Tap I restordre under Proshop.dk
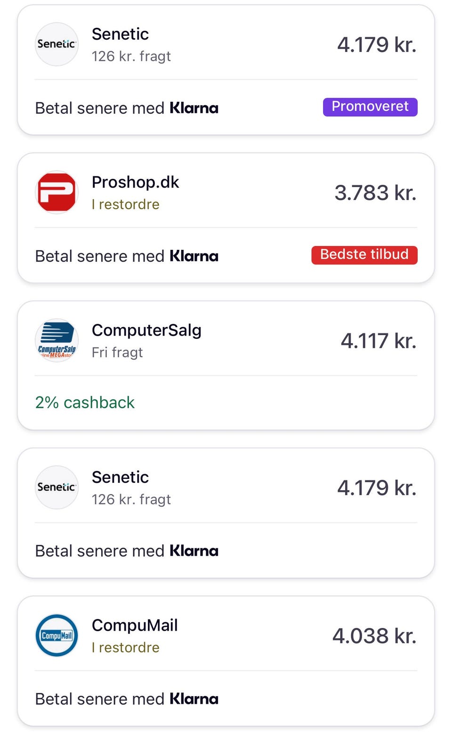The width and height of the screenshot is (452, 733). click(125, 205)
